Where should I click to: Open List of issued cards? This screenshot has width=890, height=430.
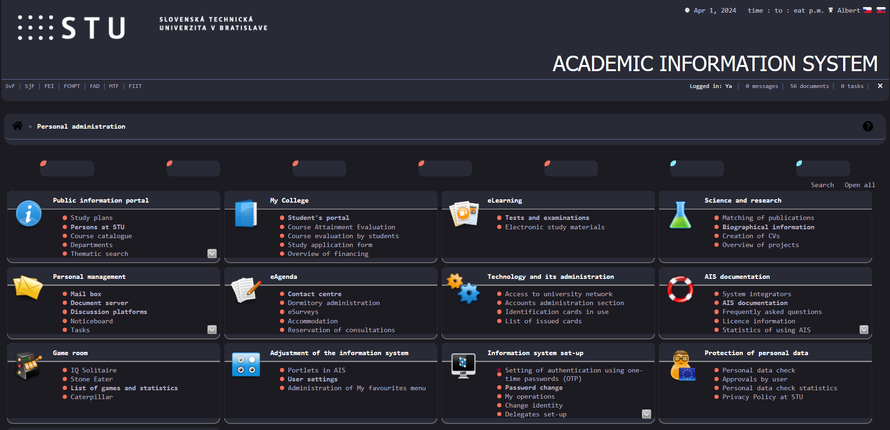coord(543,321)
